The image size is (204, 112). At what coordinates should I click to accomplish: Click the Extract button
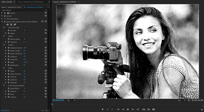coord(149,109)
